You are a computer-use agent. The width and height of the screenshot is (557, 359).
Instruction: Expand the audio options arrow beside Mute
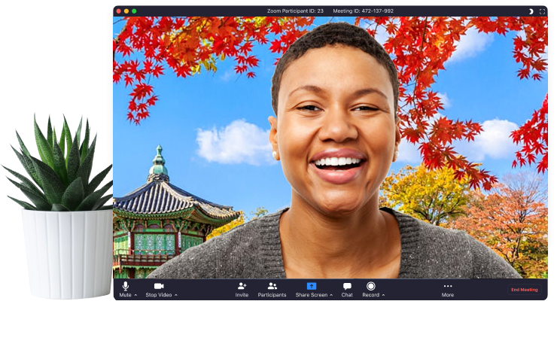[x=136, y=295]
